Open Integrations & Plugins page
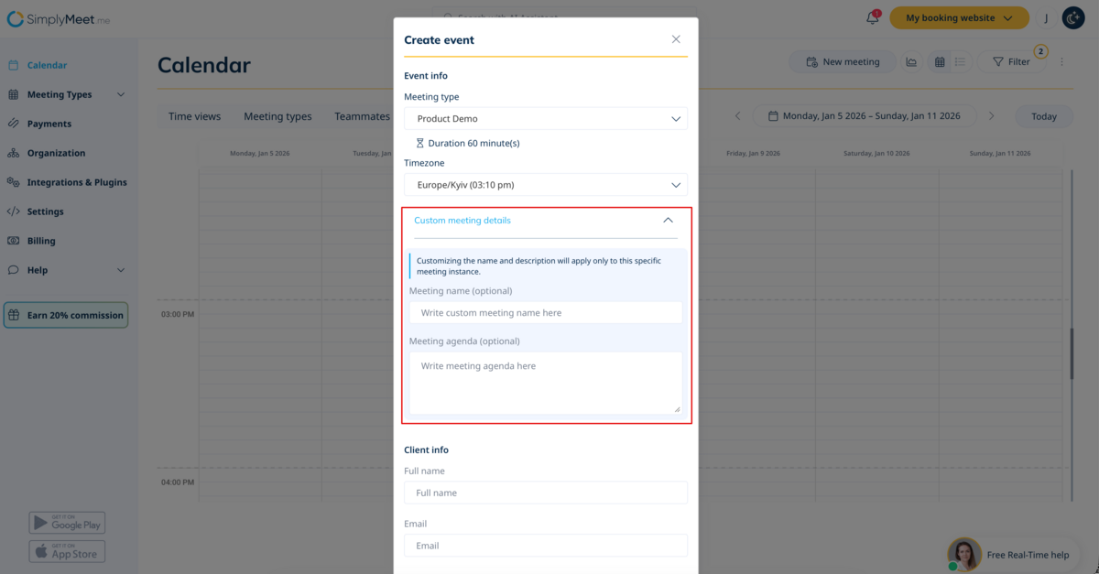 [x=77, y=182]
